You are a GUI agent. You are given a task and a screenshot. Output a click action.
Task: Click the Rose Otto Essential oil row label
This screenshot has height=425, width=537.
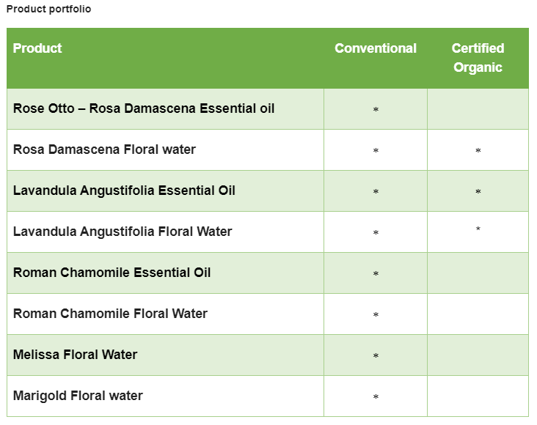pos(144,108)
